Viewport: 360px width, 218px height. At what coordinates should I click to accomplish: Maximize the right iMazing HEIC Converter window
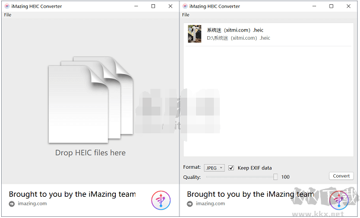coord(331,6)
